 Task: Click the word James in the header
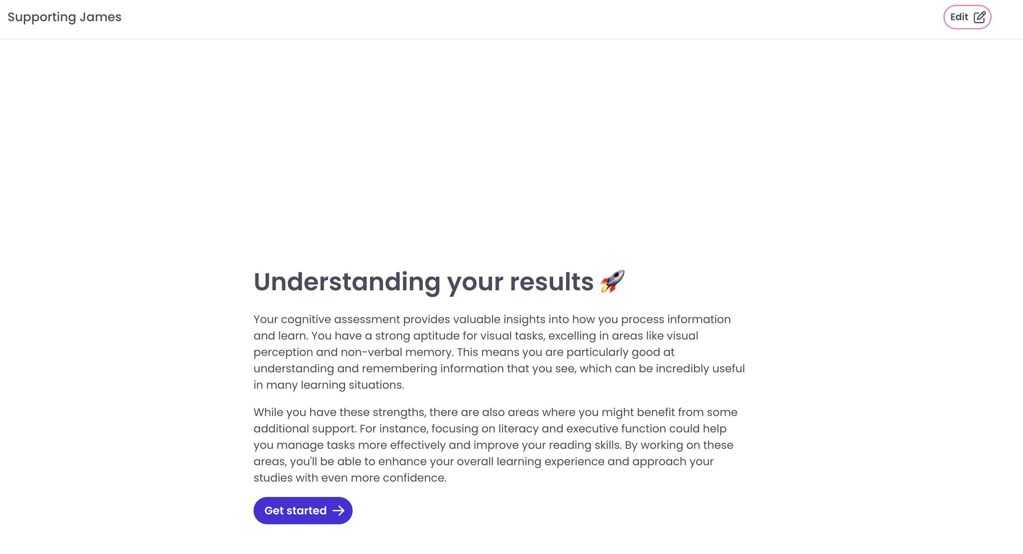[x=100, y=17]
